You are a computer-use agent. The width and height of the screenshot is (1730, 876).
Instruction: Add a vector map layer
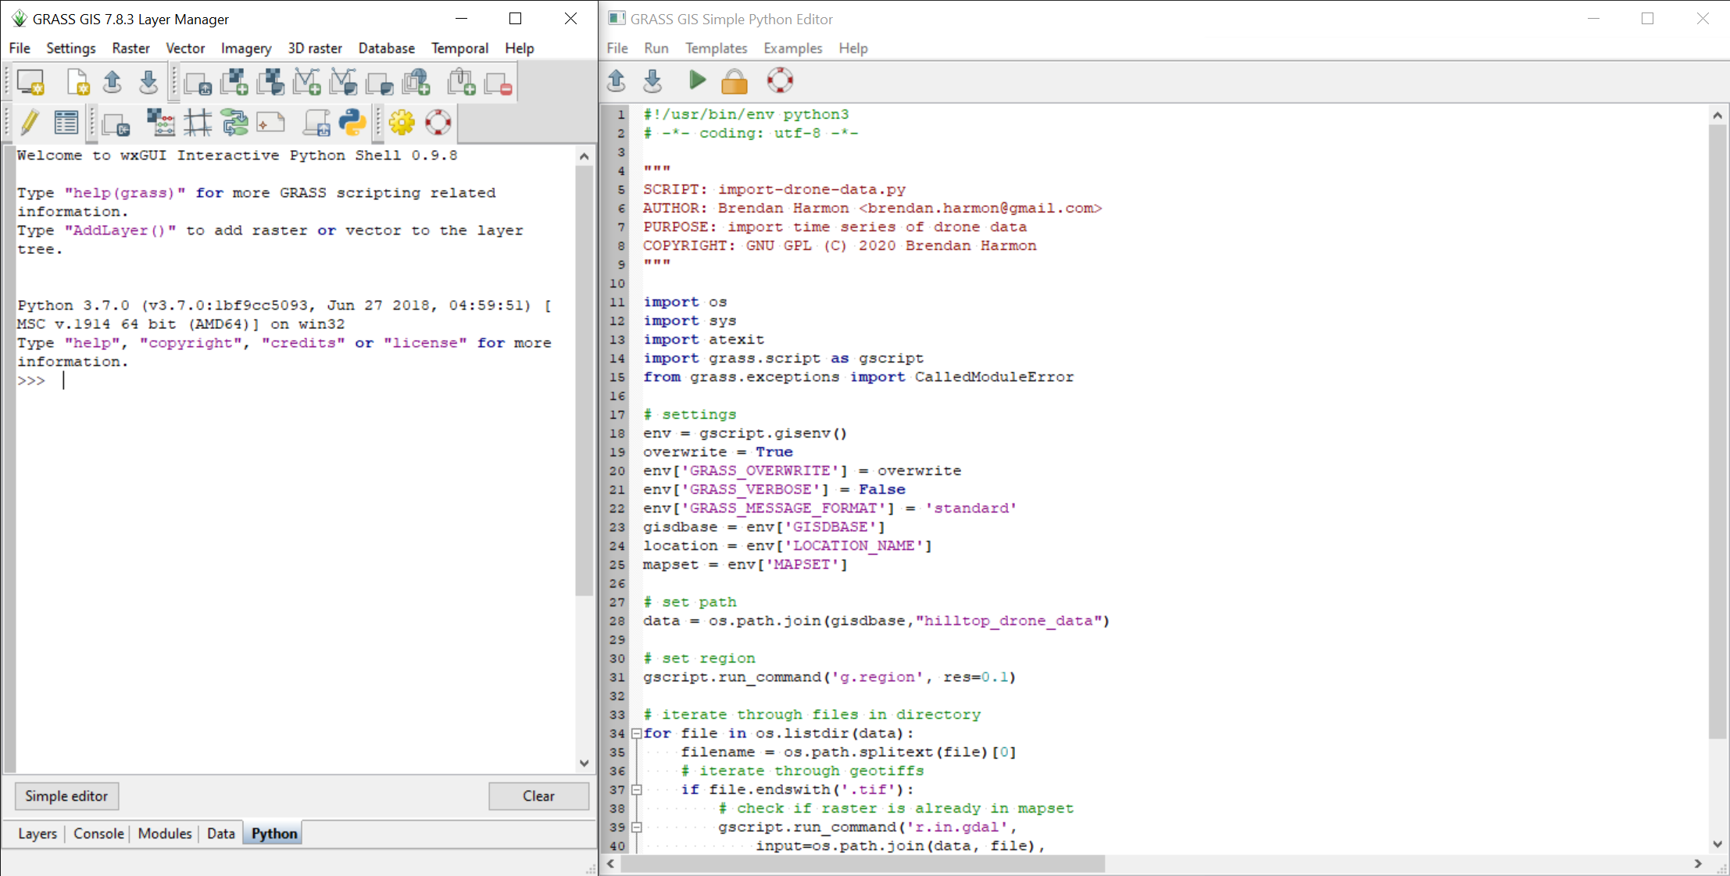pos(306,81)
